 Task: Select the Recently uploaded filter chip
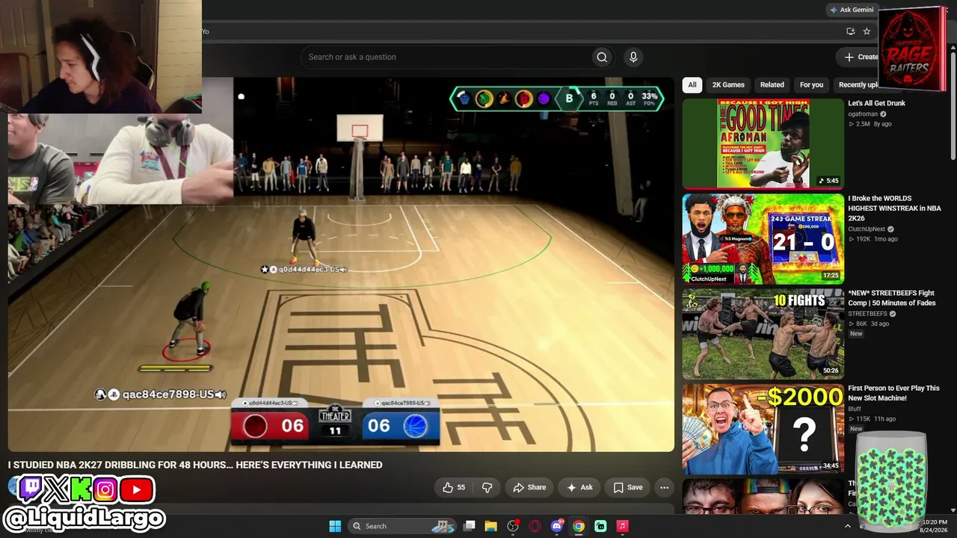858,85
